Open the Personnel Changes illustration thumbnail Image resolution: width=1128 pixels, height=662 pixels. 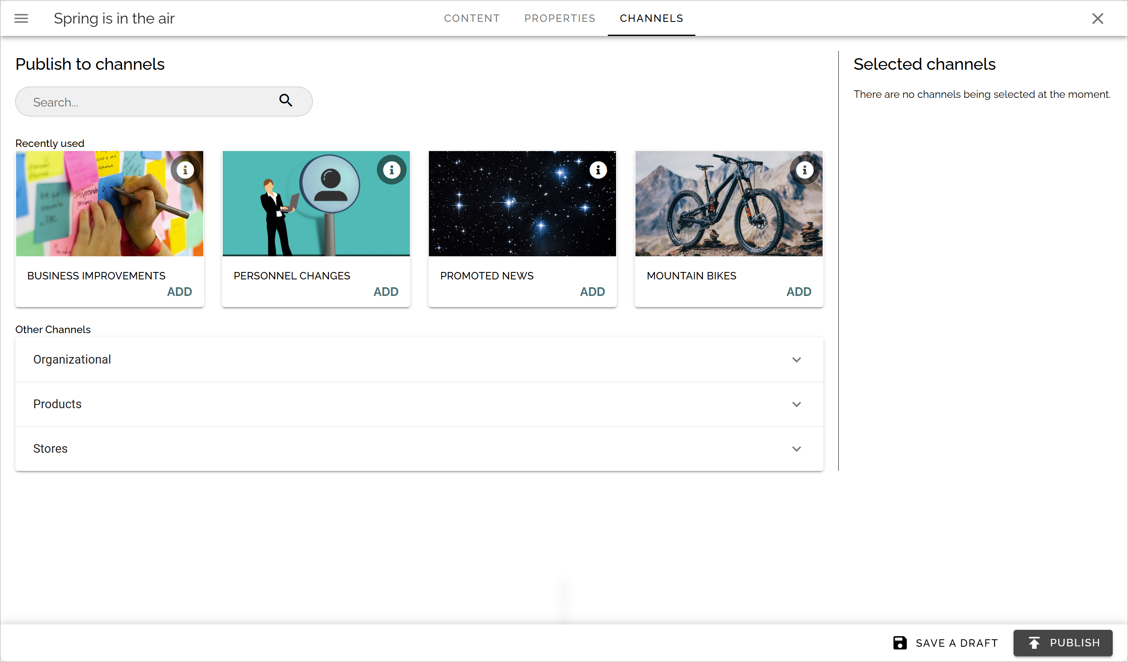tap(316, 203)
